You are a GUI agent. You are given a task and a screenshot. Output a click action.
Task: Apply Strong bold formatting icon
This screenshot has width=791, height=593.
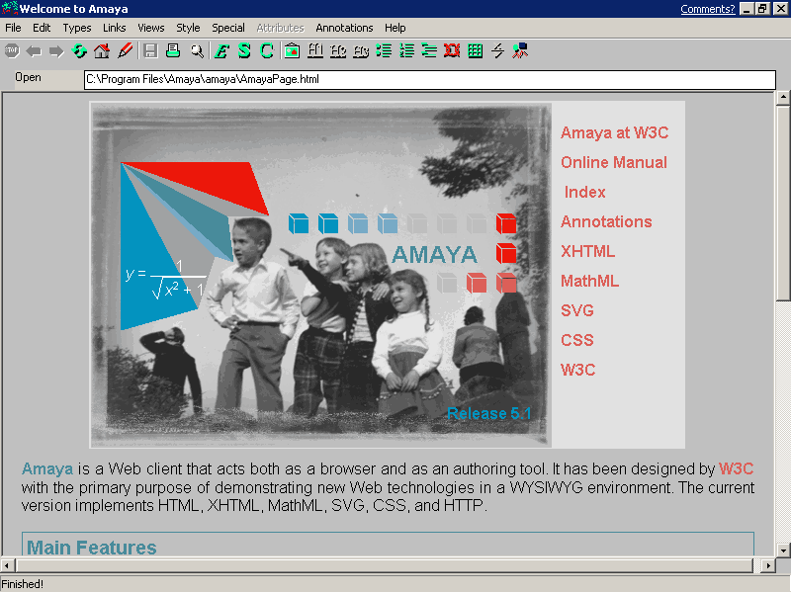pyautogui.click(x=244, y=51)
